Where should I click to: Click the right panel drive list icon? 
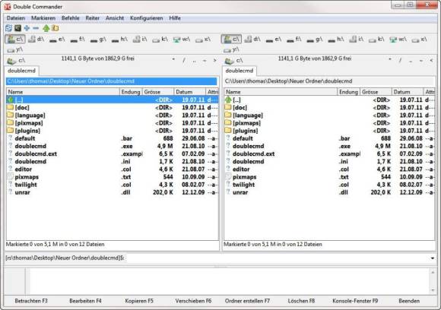pyautogui.click(x=233, y=61)
